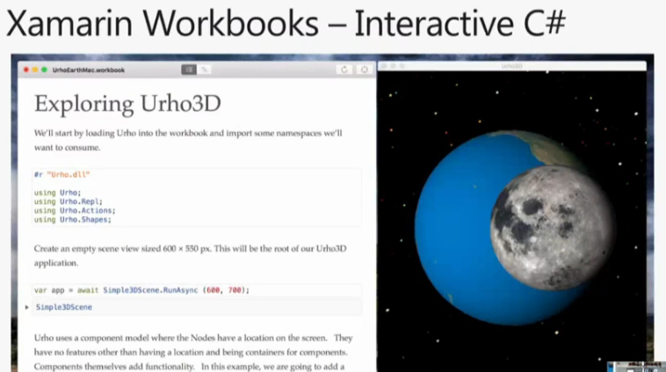Expand the Simple3DScene result disclosure triangle
The image size is (666, 372).
click(26, 307)
